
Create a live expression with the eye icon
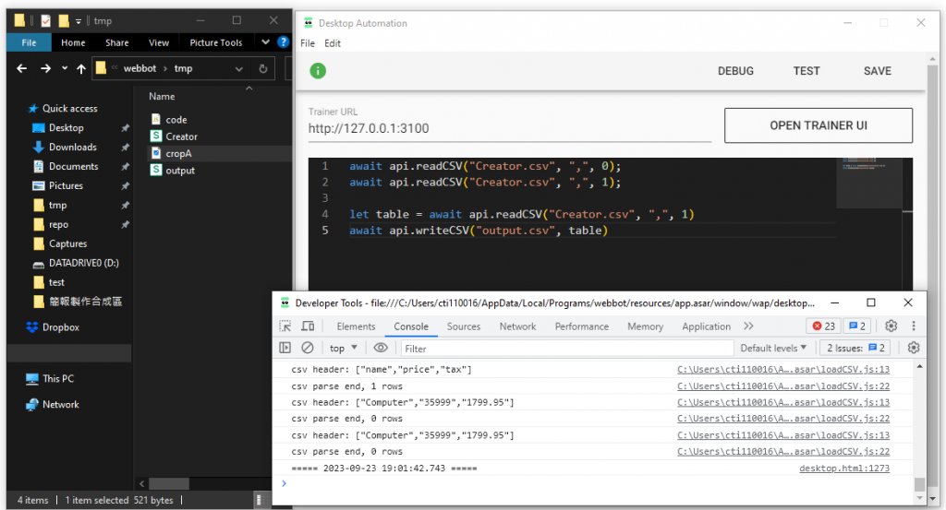[x=381, y=348]
